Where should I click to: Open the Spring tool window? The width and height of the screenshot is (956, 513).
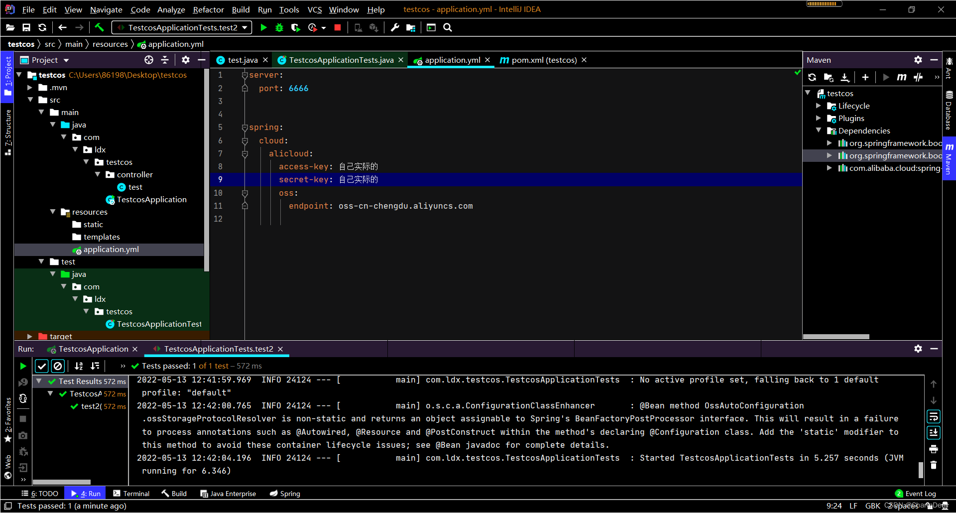[x=285, y=494]
